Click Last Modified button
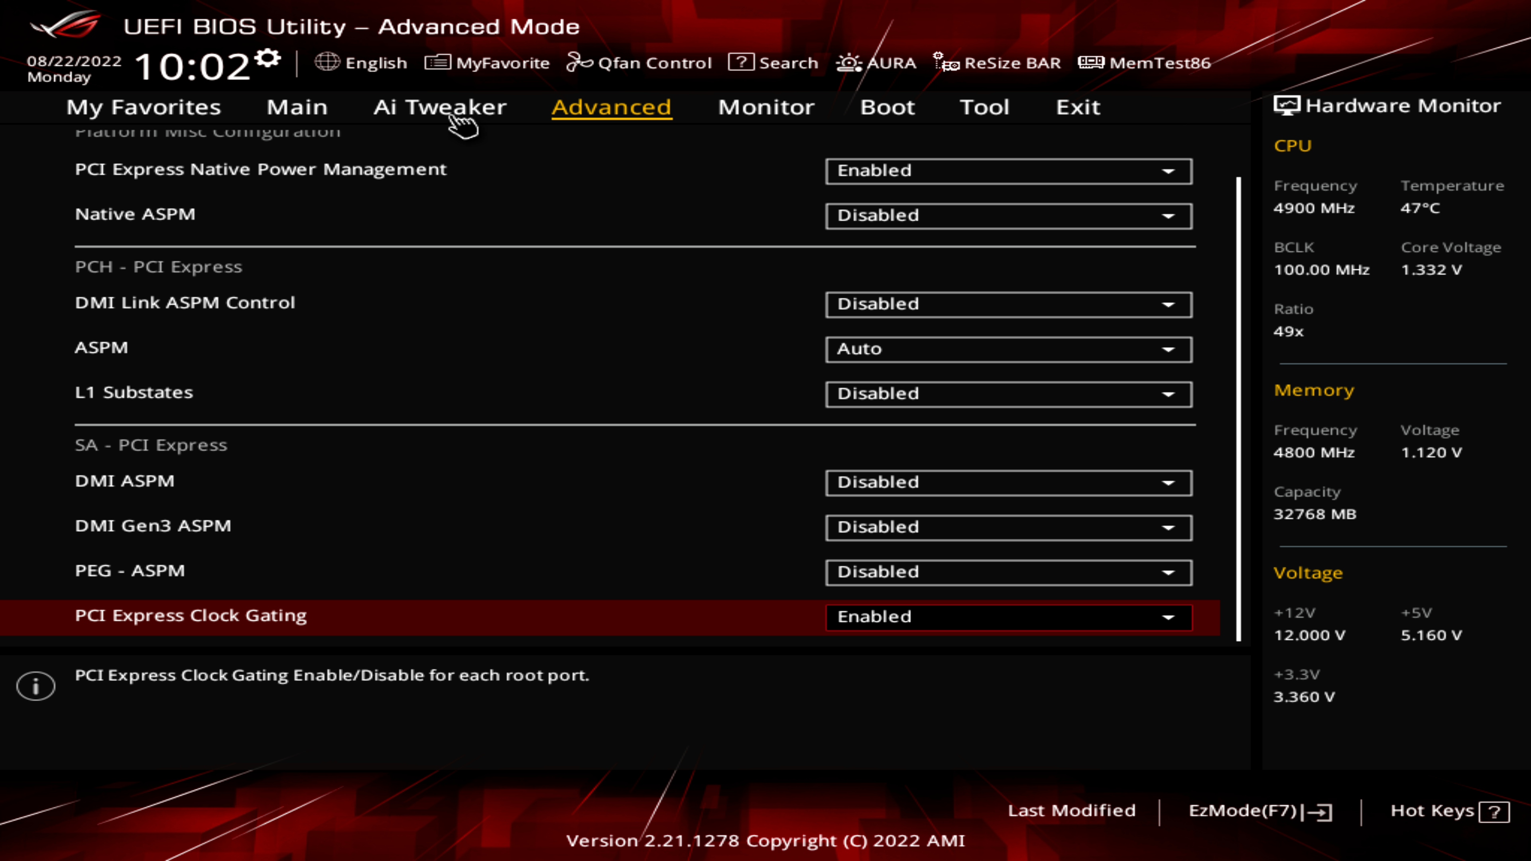This screenshot has width=1531, height=861. pos(1071,810)
